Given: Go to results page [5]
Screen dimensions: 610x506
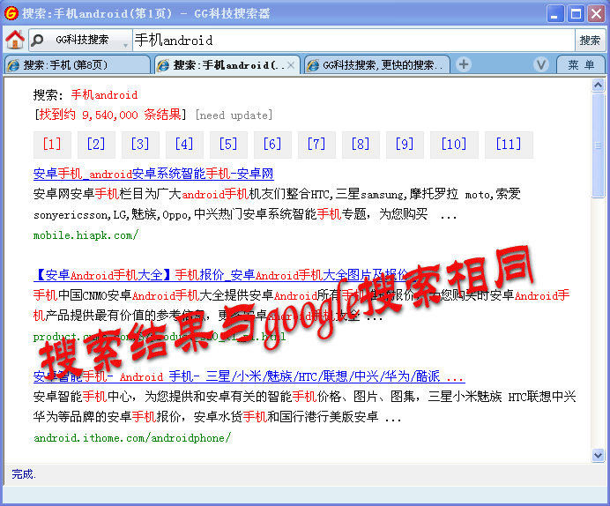Looking at the screenshot, I should (228, 145).
